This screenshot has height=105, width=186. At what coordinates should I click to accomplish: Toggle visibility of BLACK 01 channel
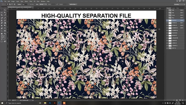click(x=167, y=20)
